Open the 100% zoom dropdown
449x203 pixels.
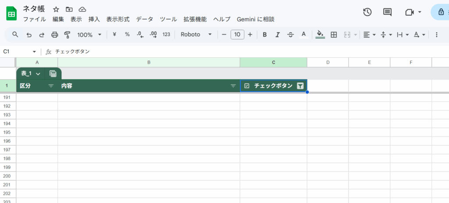pos(89,35)
